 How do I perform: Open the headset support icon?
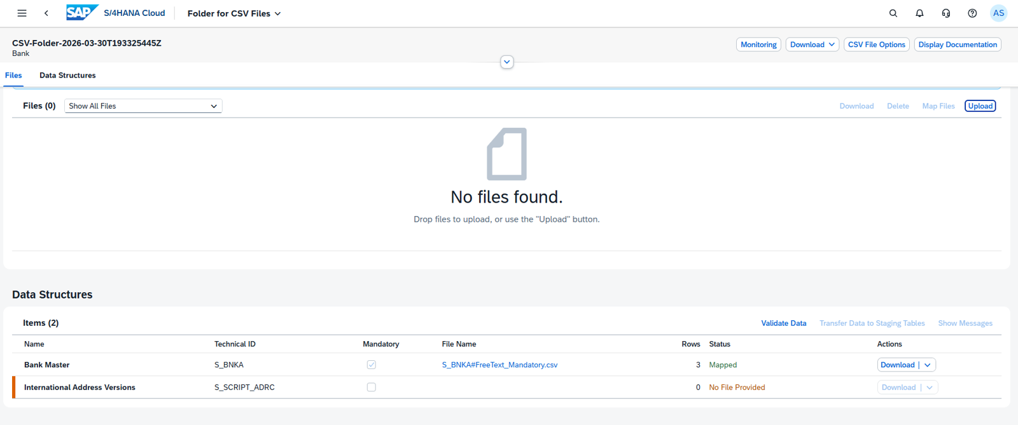tap(946, 13)
